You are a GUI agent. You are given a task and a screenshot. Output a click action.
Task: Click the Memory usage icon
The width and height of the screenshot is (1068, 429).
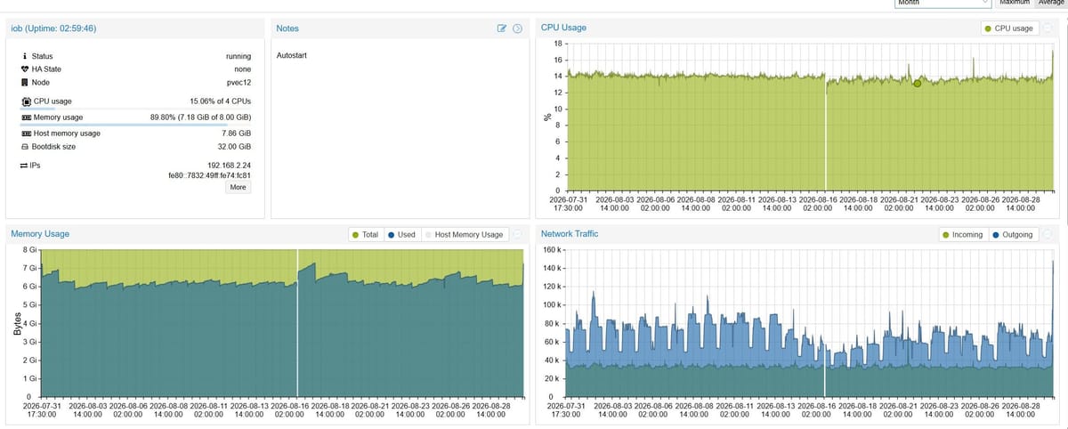[x=26, y=117]
